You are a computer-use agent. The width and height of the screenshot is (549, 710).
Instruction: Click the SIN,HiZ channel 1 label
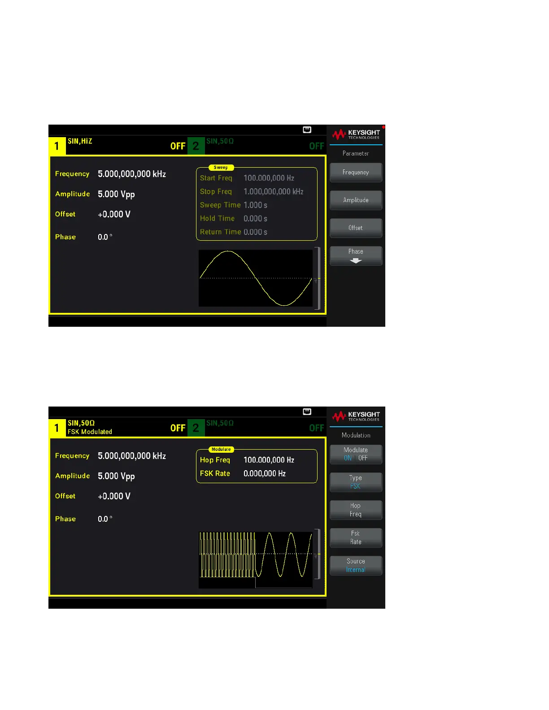tap(80, 141)
